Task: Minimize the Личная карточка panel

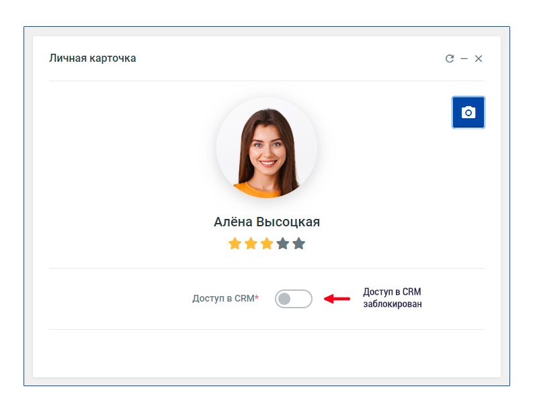Action: tap(464, 58)
